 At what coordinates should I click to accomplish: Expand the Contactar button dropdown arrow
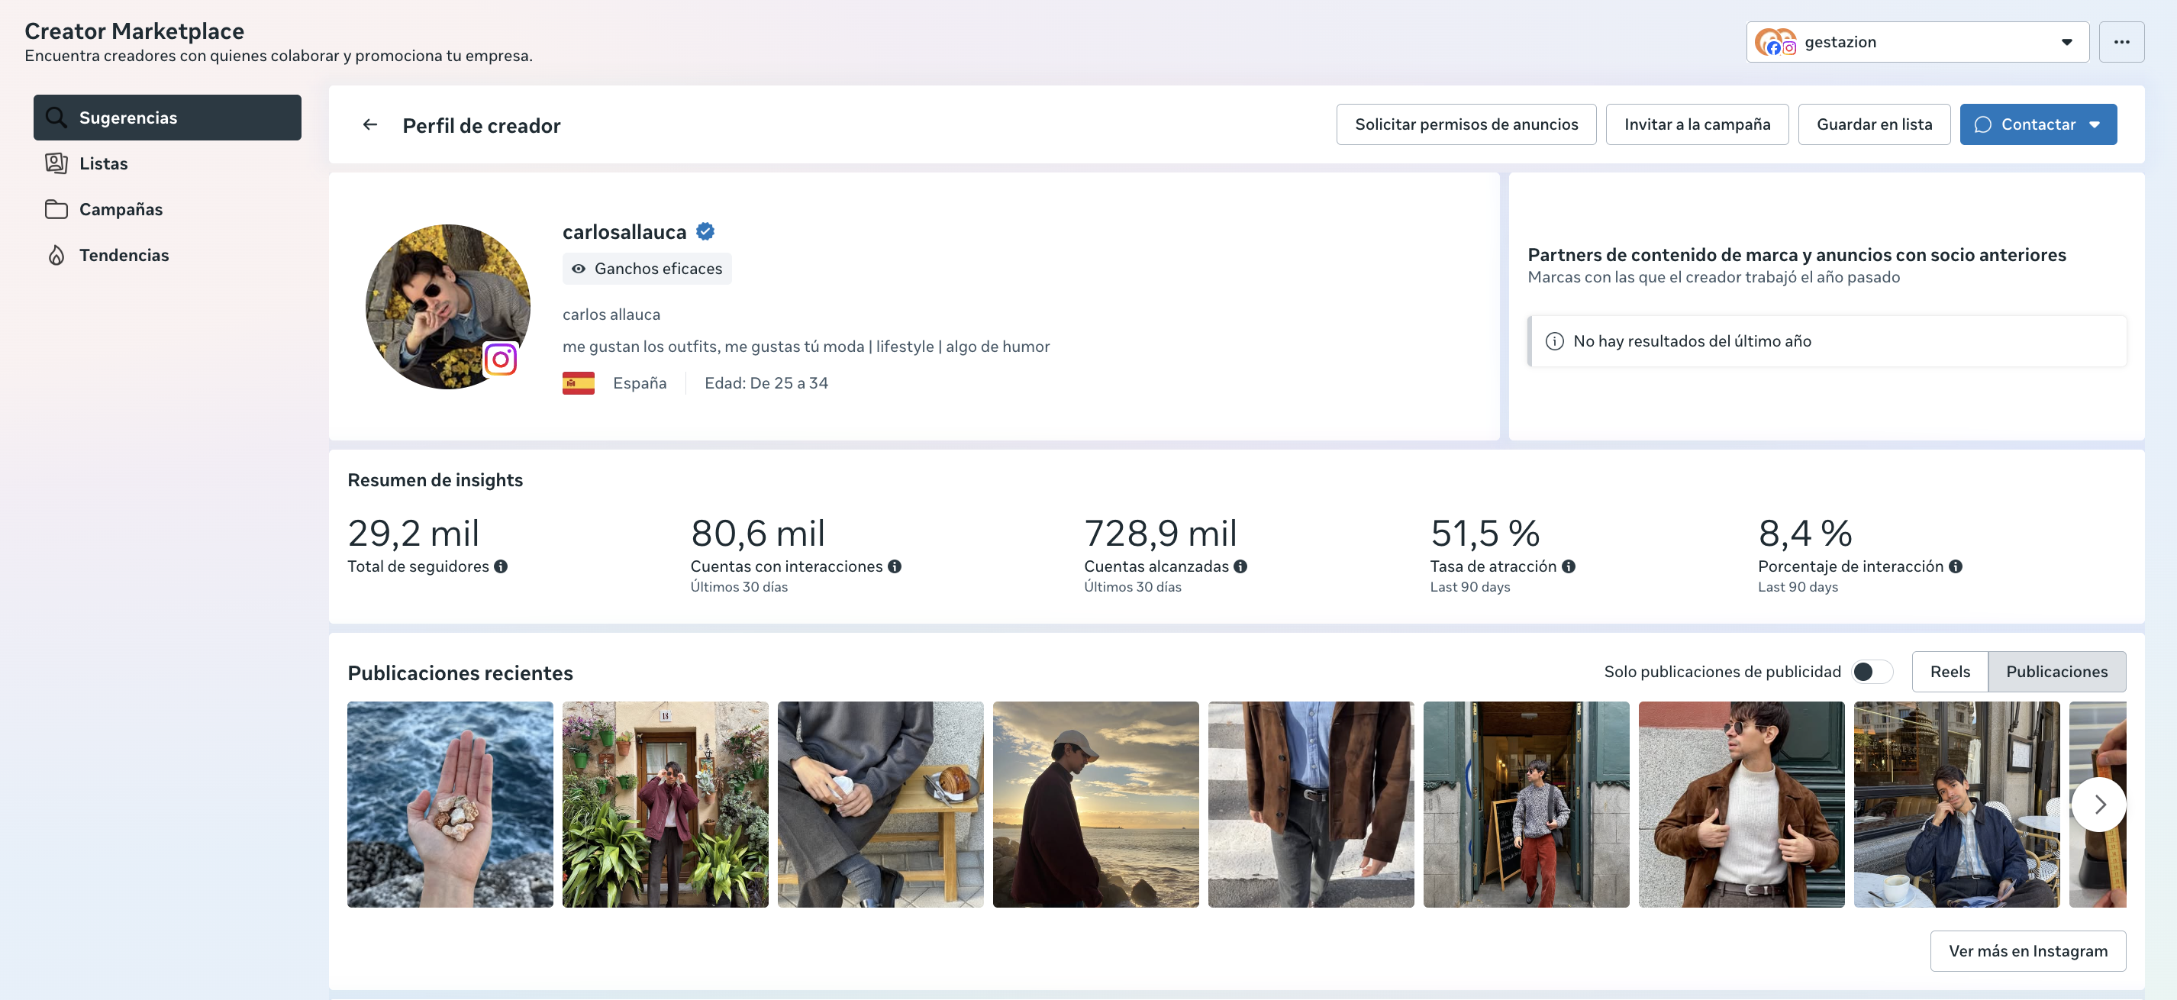(2095, 125)
